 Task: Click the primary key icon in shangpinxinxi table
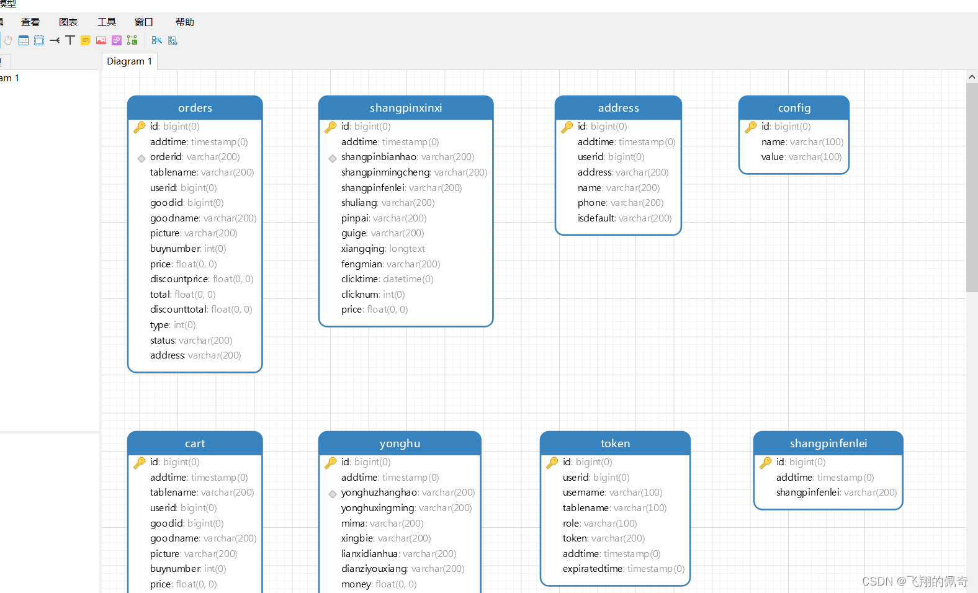(331, 127)
